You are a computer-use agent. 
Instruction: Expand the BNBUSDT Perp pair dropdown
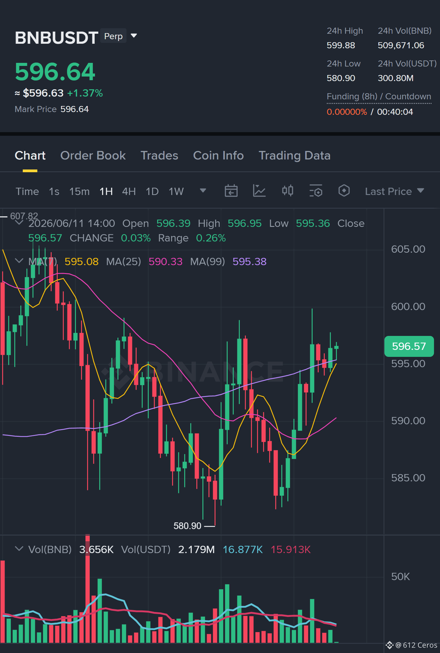(134, 36)
